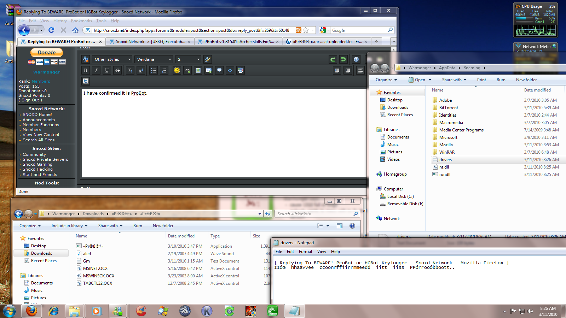Click Firefox back arrow
Viewport: 566px width, 318px height.
pos(24,30)
